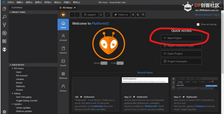The width and height of the screenshot is (224, 114).
Task: Click the Project Examples button
Action: (x=181, y=61)
